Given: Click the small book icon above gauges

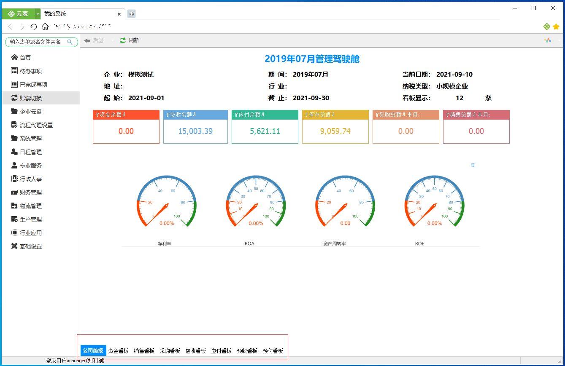Looking at the screenshot, I should pos(473,165).
